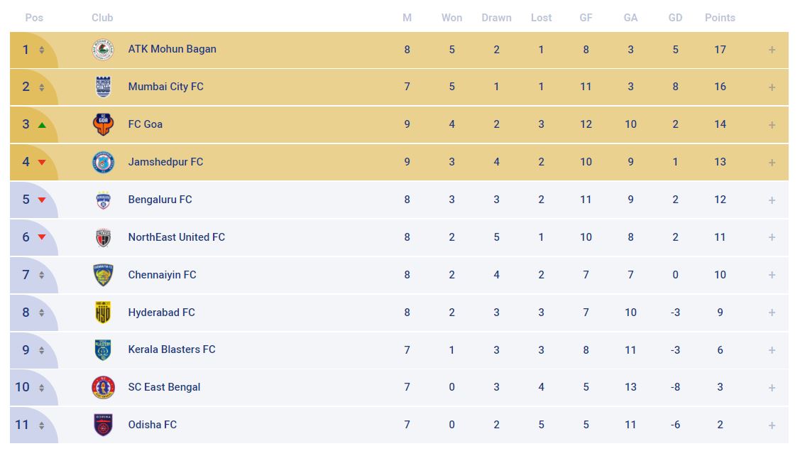
Task: Select the Won column header
Action: pyautogui.click(x=451, y=18)
